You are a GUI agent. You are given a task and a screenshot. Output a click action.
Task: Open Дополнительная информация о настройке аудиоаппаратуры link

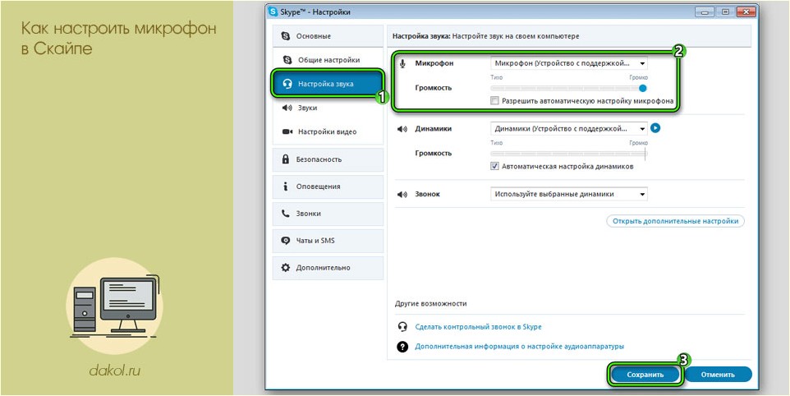520,347
